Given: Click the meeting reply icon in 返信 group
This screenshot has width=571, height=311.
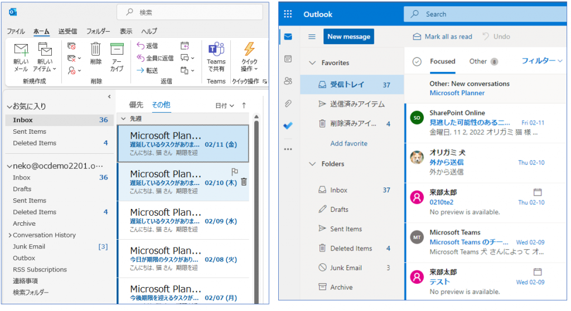Looking at the screenshot, I should pos(185,46).
